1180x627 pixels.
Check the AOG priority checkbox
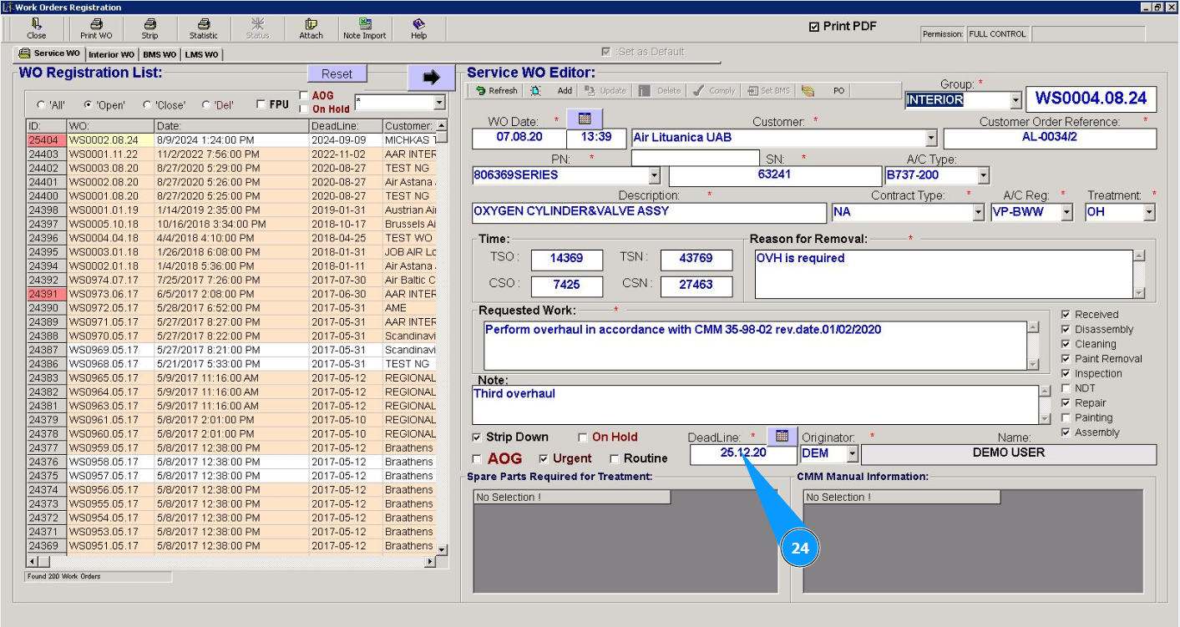[x=477, y=458]
